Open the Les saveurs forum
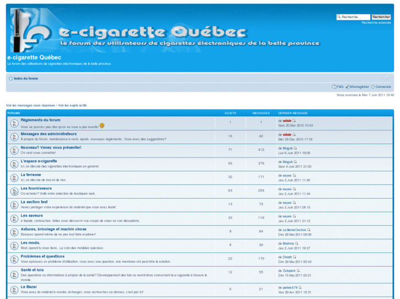Screen dimensions: 400x299 click(x=31, y=216)
